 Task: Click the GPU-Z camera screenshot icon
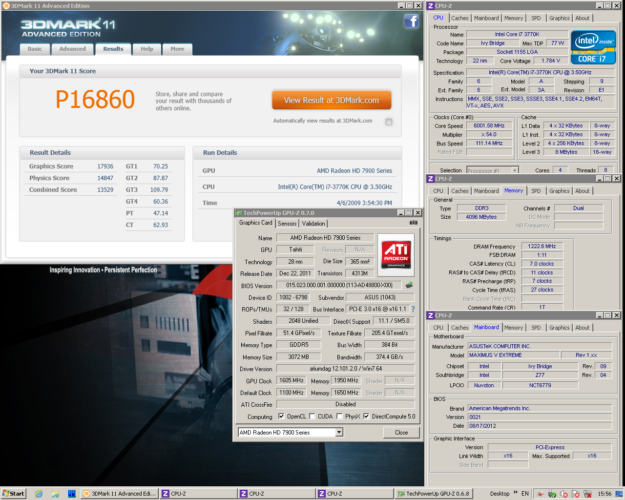pos(414,223)
